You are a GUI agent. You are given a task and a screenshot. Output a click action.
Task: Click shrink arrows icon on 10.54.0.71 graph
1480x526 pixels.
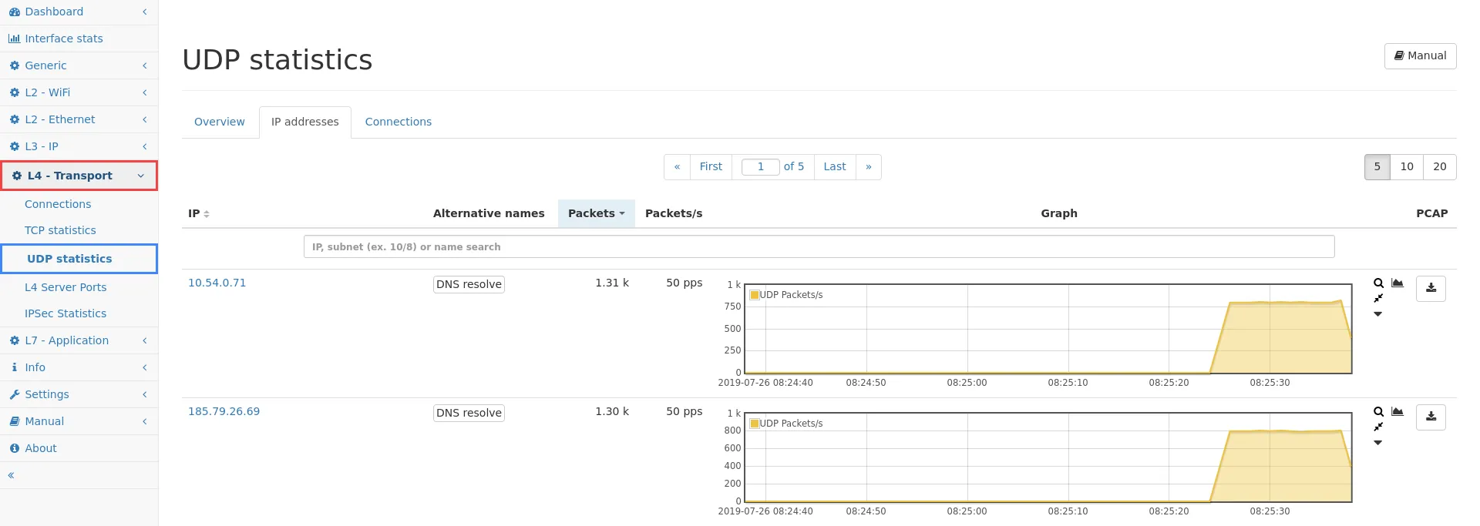[x=1378, y=298]
